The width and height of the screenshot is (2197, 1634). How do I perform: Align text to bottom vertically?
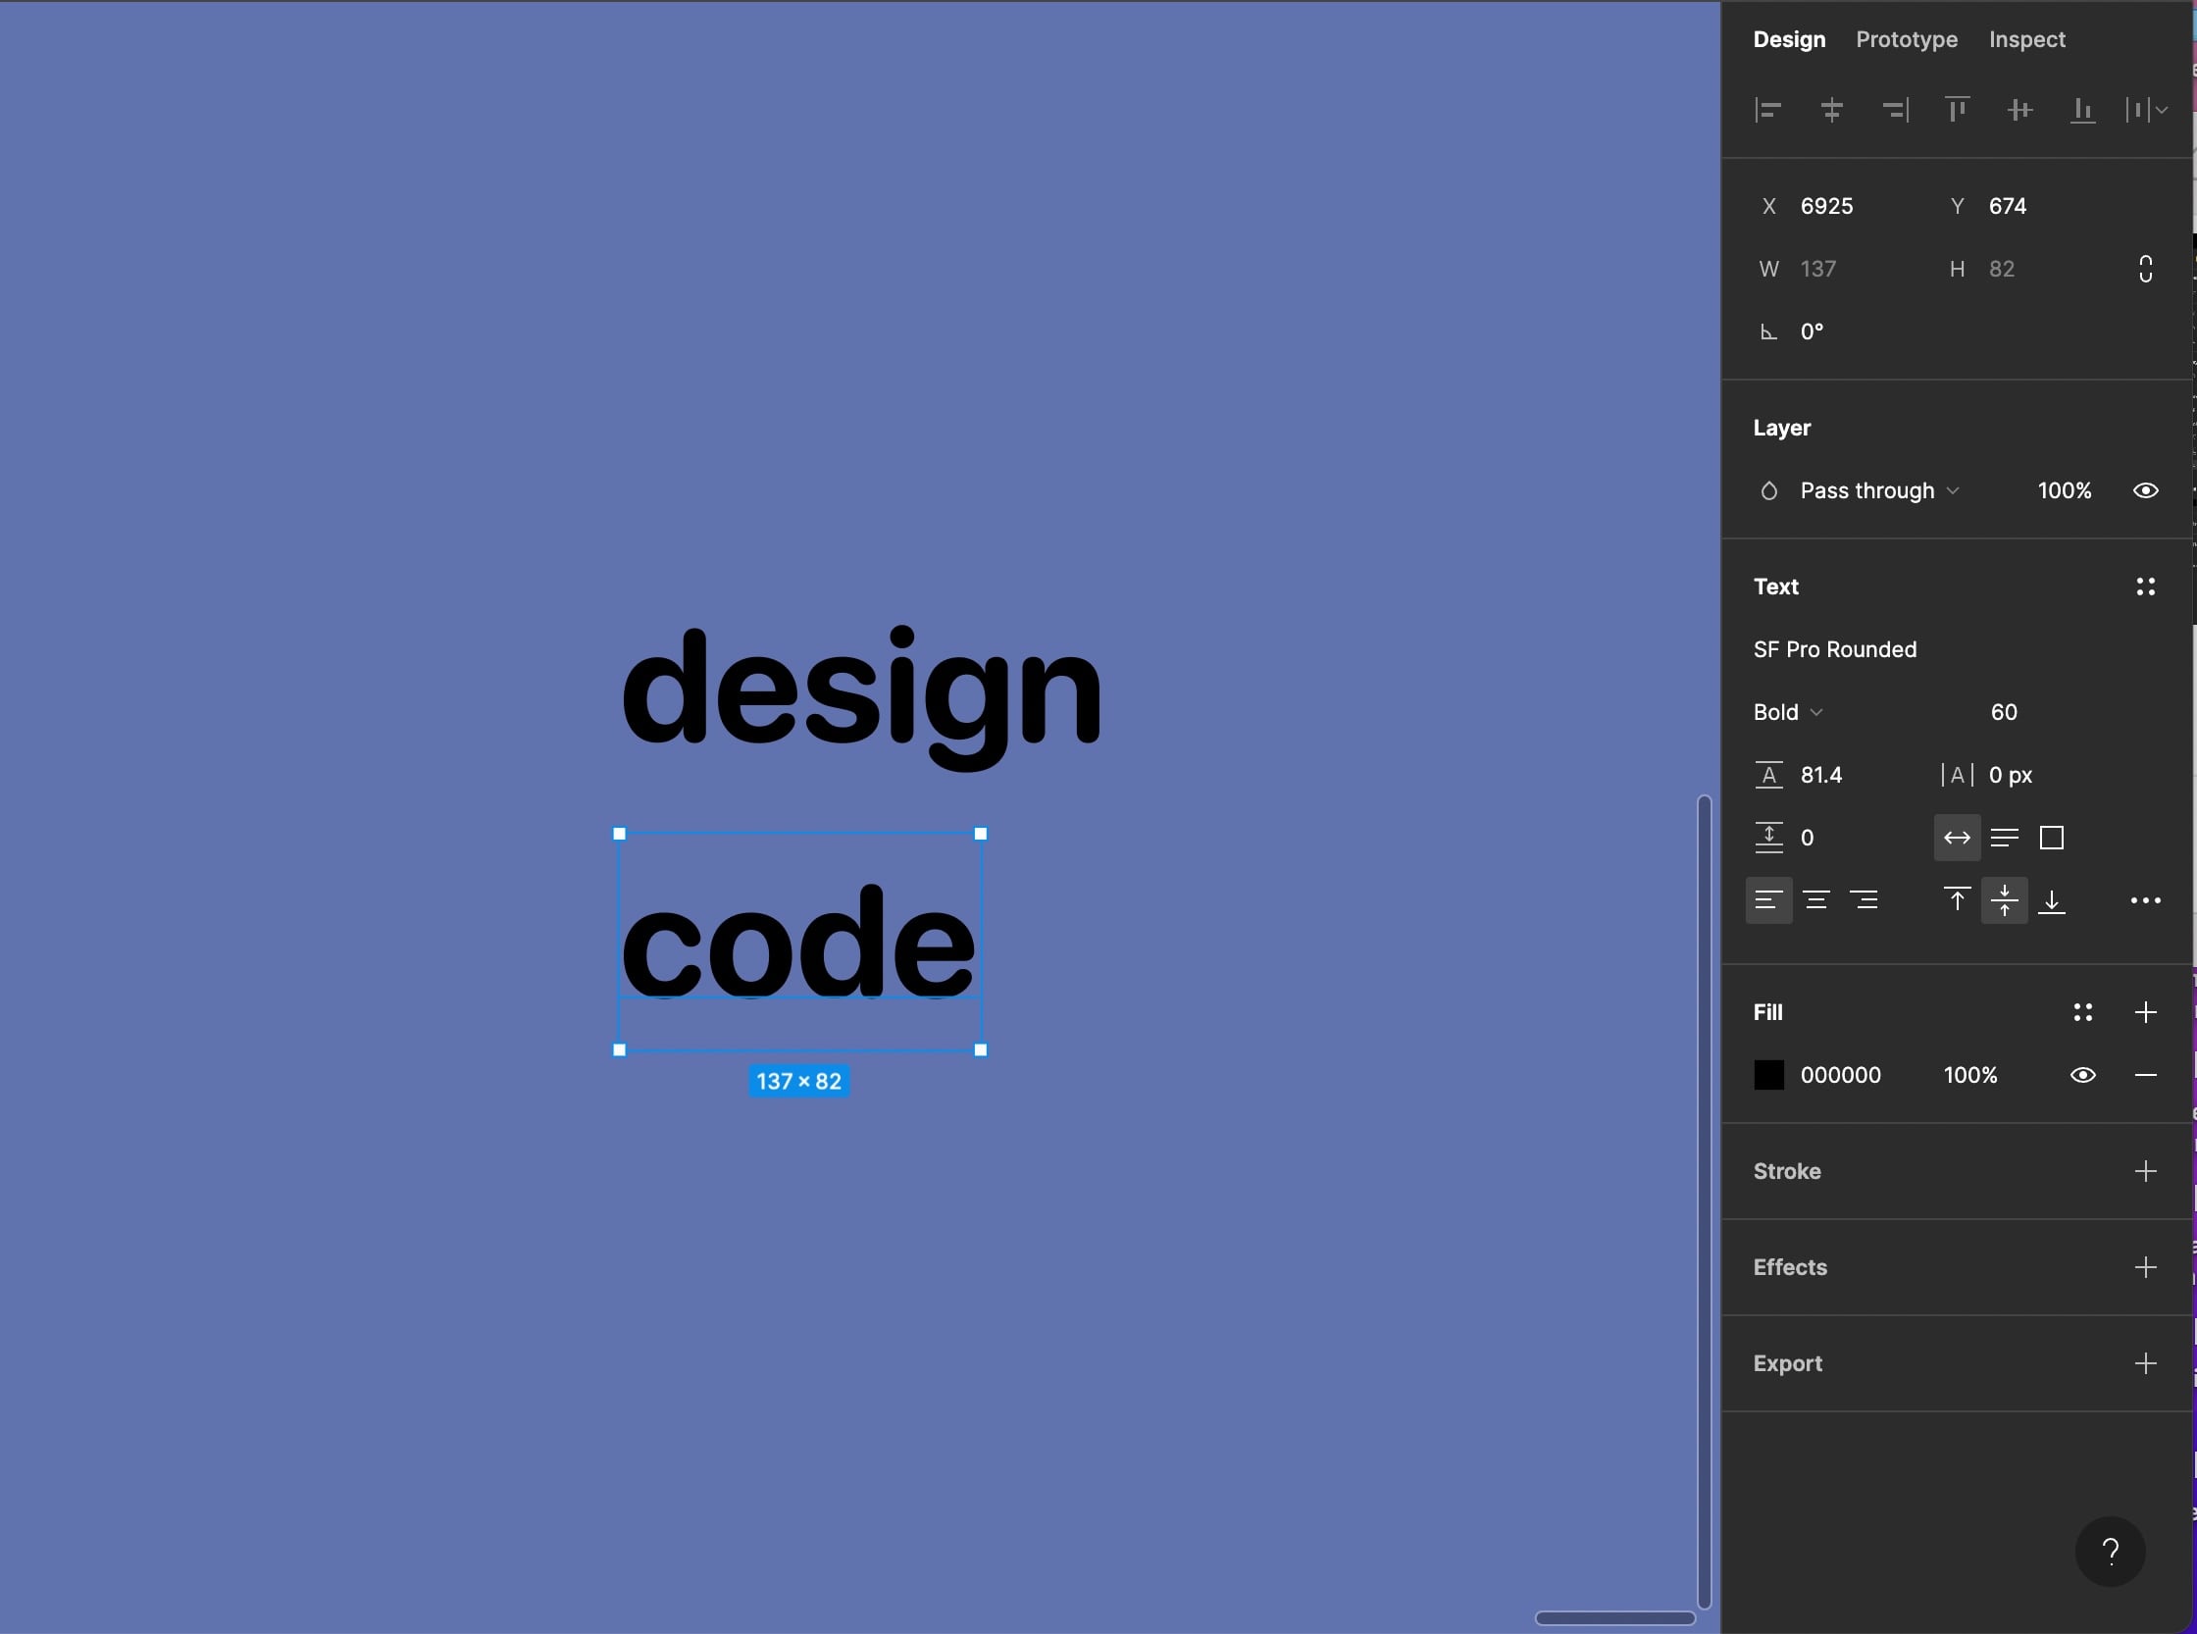2052,900
